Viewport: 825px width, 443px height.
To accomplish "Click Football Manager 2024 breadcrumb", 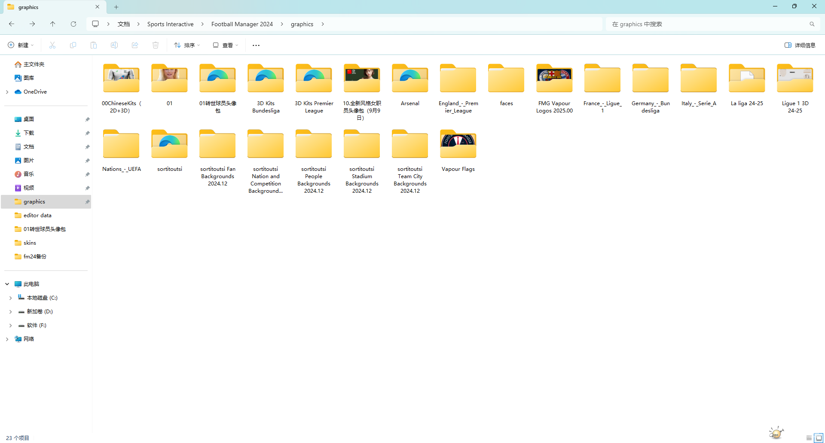I will click(242, 24).
